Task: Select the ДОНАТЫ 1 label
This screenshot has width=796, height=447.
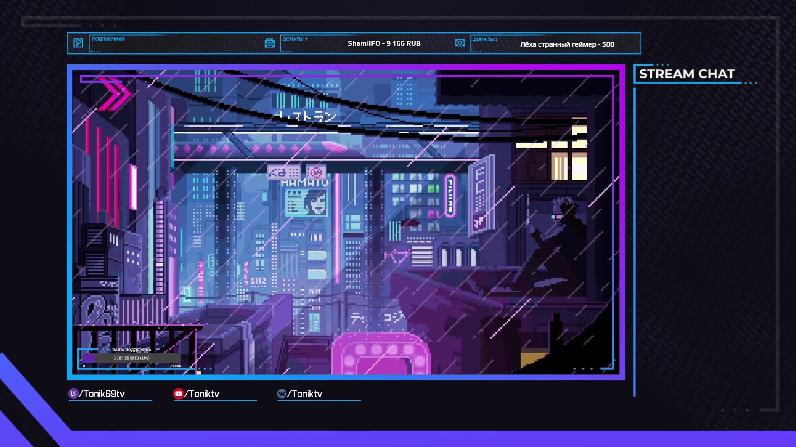Action: click(294, 39)
